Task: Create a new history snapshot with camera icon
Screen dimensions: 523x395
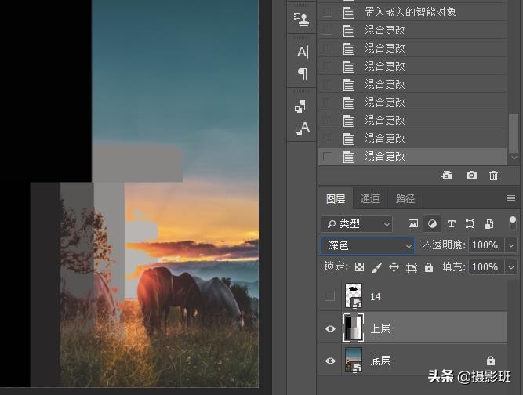Action: tap(471, 175)
